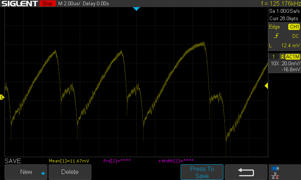Click the Press To Save button

coord(202,172)
